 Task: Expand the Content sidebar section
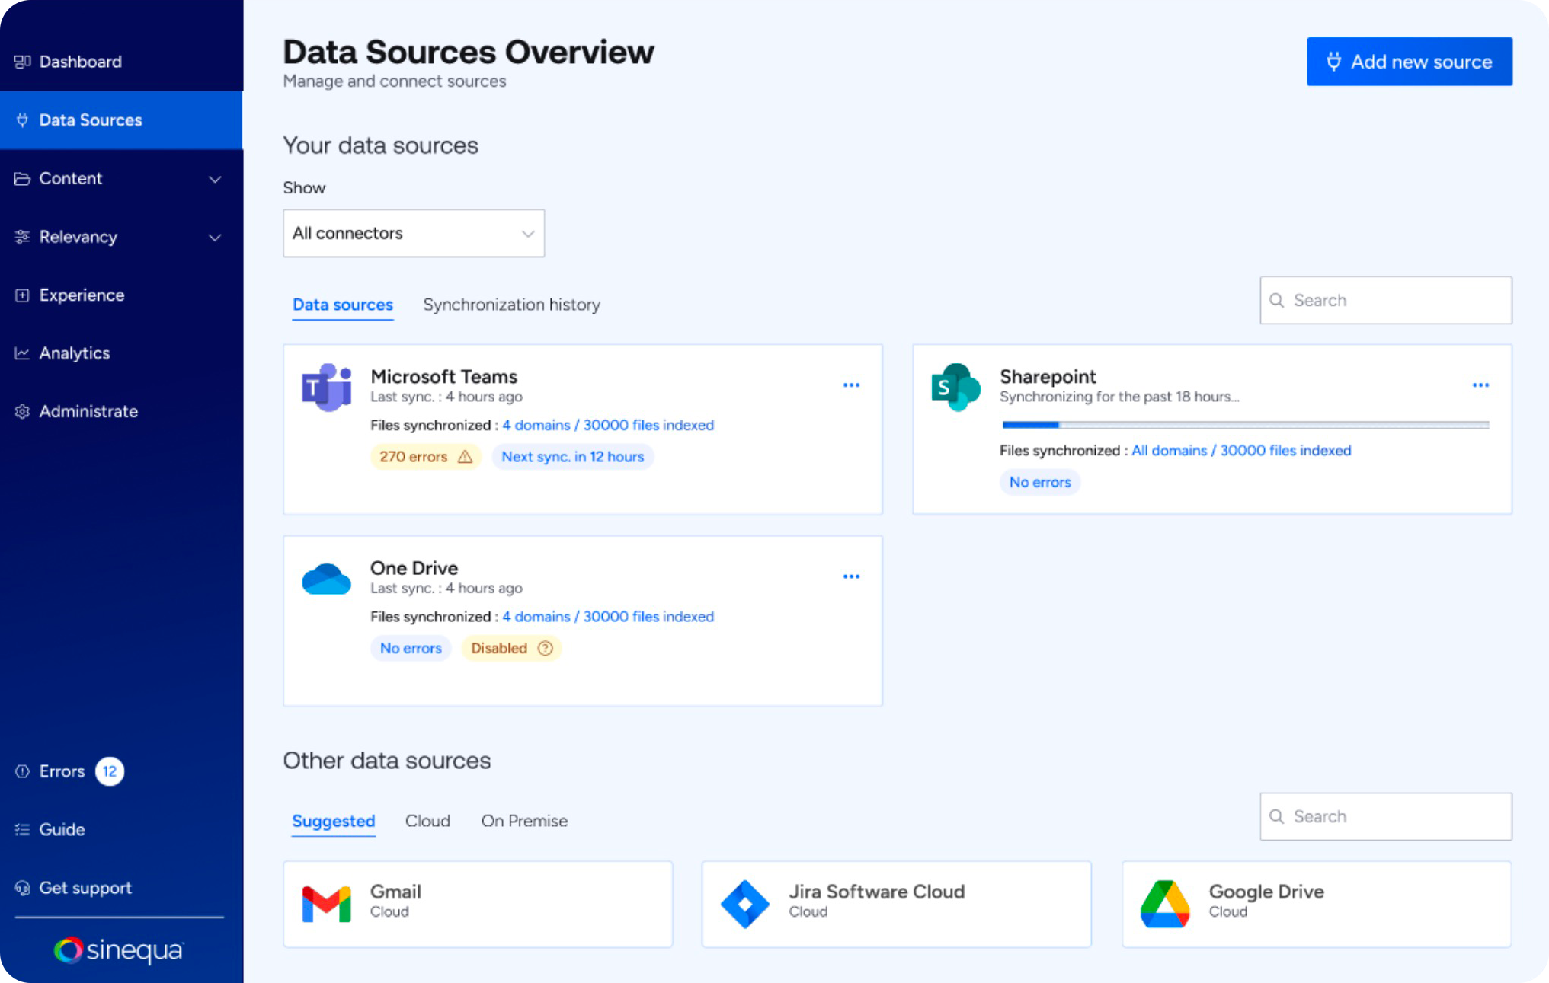point(214,179)
